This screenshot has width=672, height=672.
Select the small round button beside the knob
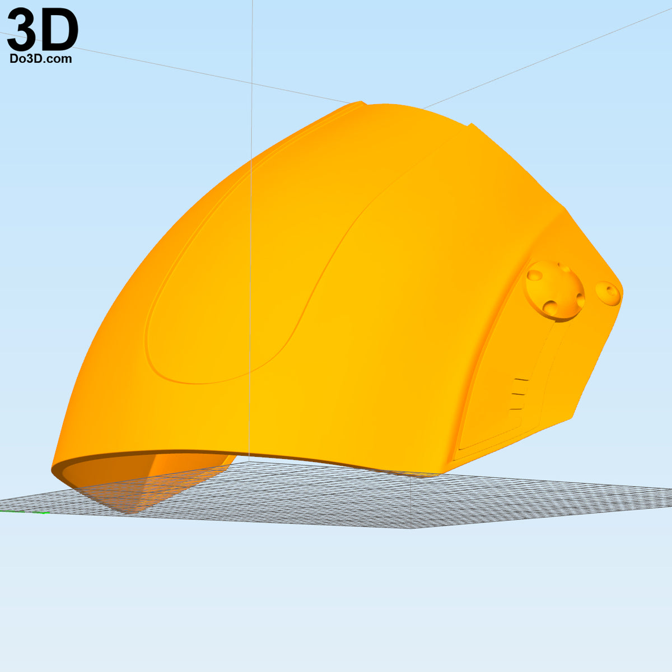coord(608,294)
